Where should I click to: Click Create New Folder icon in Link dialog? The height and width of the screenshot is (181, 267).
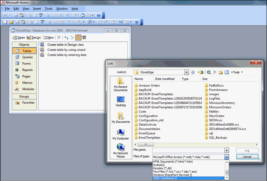coord(220,72)
